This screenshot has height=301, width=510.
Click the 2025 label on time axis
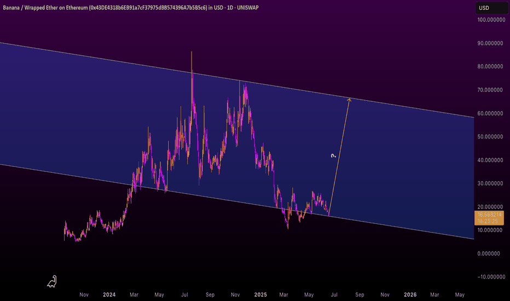pyautogui.click(x=260, y=294)
